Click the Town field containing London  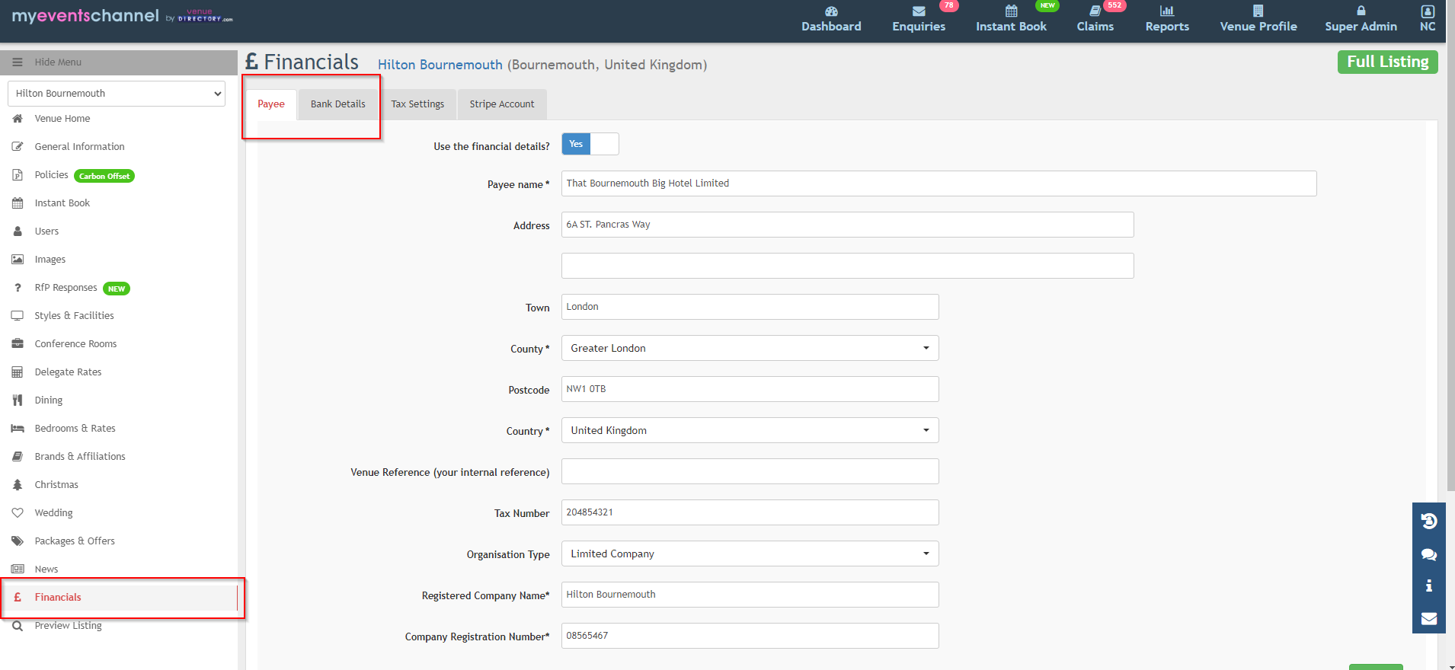pos(750,307)
